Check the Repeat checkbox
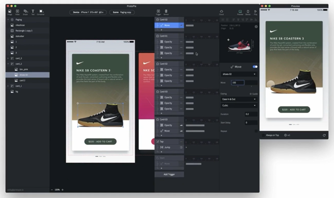 [x=256, y=131]
